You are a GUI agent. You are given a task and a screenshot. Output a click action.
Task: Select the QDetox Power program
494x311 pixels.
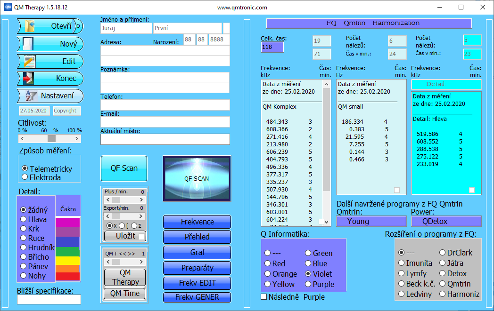(x=446, y=222)
